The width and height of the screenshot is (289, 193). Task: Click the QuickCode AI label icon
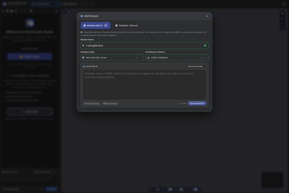point(84,66)
